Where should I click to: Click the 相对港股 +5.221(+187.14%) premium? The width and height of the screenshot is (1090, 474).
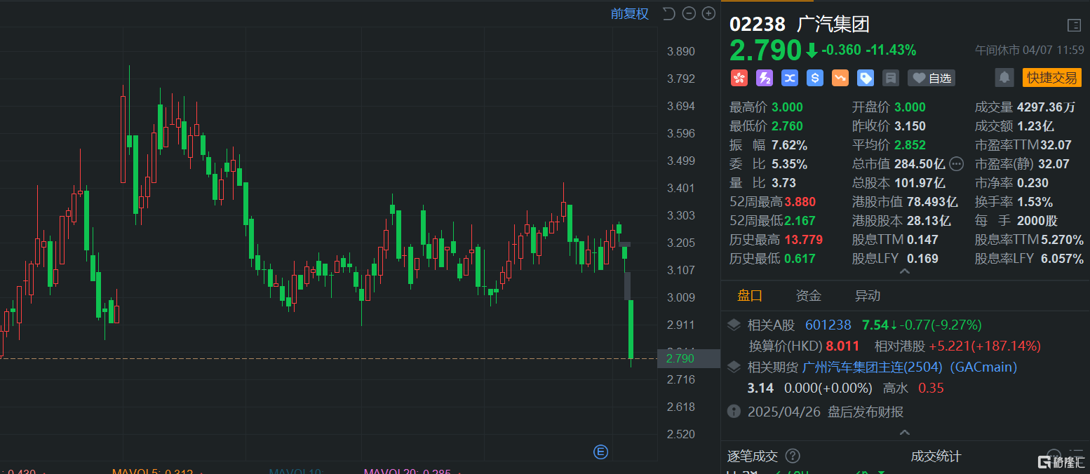pyautogui.click(x=985, y=346)
